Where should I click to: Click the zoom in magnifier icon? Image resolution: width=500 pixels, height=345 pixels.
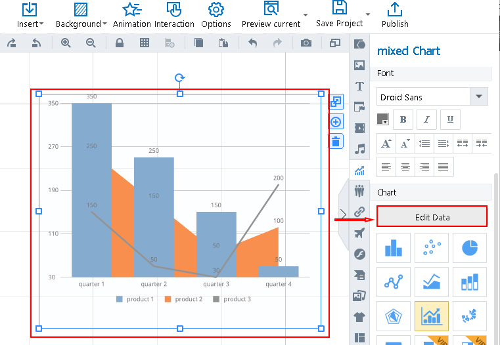66,43
